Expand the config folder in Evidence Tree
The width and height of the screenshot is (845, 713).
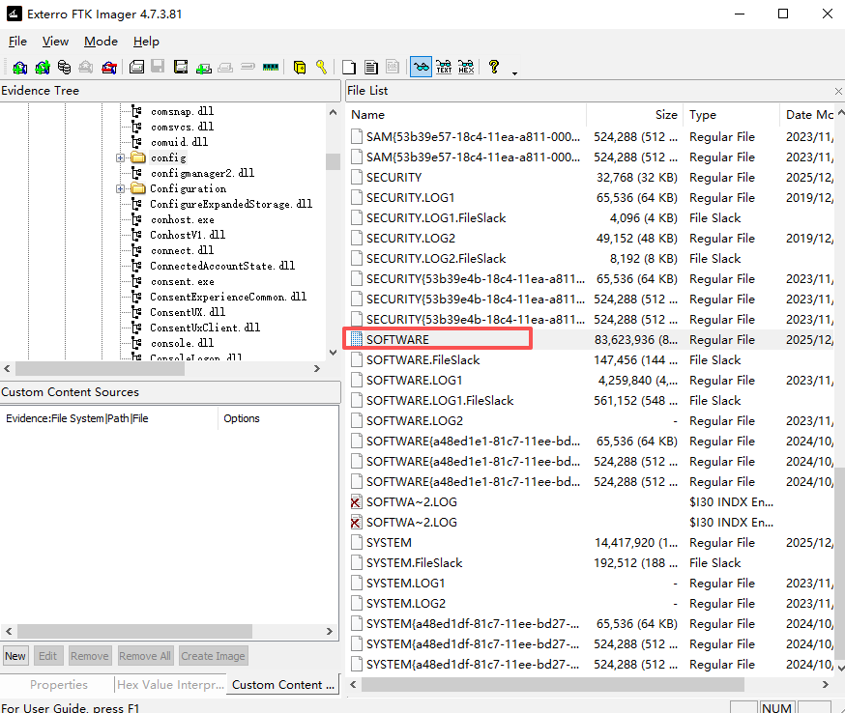121,157
